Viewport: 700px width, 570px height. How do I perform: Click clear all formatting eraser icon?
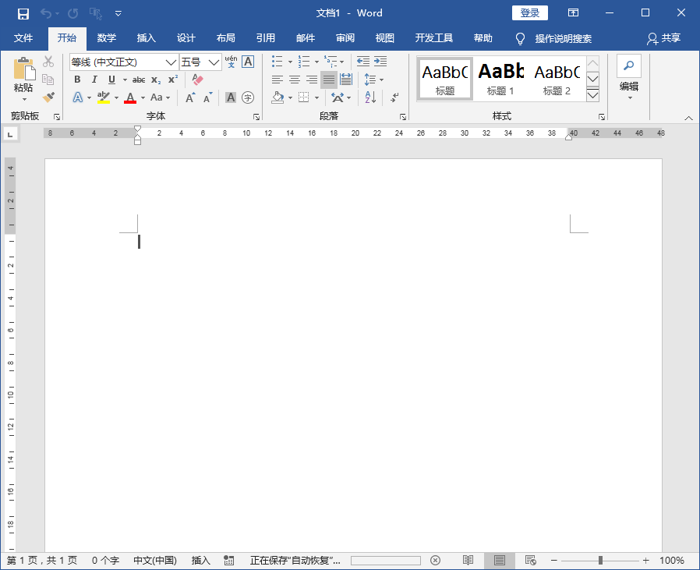click(x=197, y=80)
